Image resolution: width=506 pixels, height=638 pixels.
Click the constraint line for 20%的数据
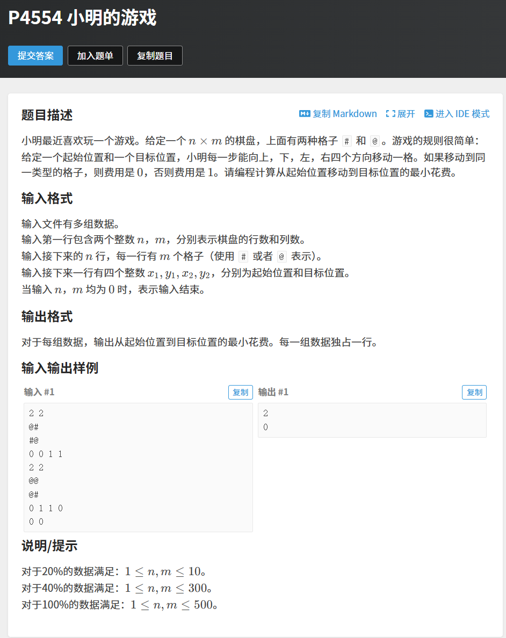click(113, 572)
